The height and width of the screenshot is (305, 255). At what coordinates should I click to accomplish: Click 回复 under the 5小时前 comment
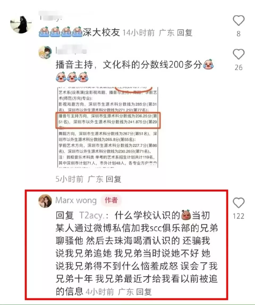click(x=113, y=179)
